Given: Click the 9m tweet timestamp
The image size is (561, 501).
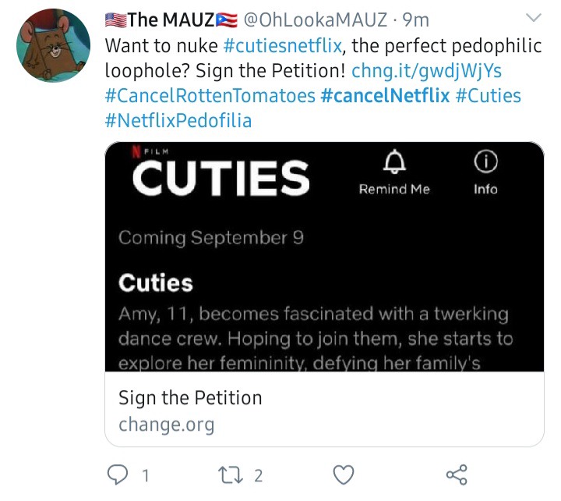Looking at the screenshot, I should tap(415, 19).
